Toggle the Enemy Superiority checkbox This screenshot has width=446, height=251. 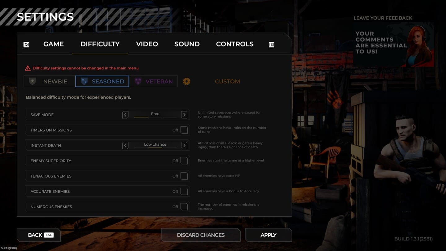point(184,161)
